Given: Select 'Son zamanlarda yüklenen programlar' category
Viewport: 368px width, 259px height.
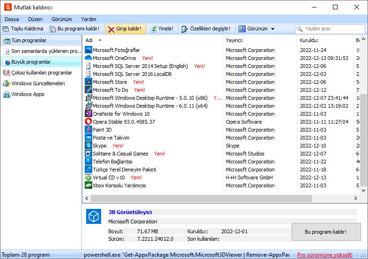Looking at the screenshot, I should 41,51.
